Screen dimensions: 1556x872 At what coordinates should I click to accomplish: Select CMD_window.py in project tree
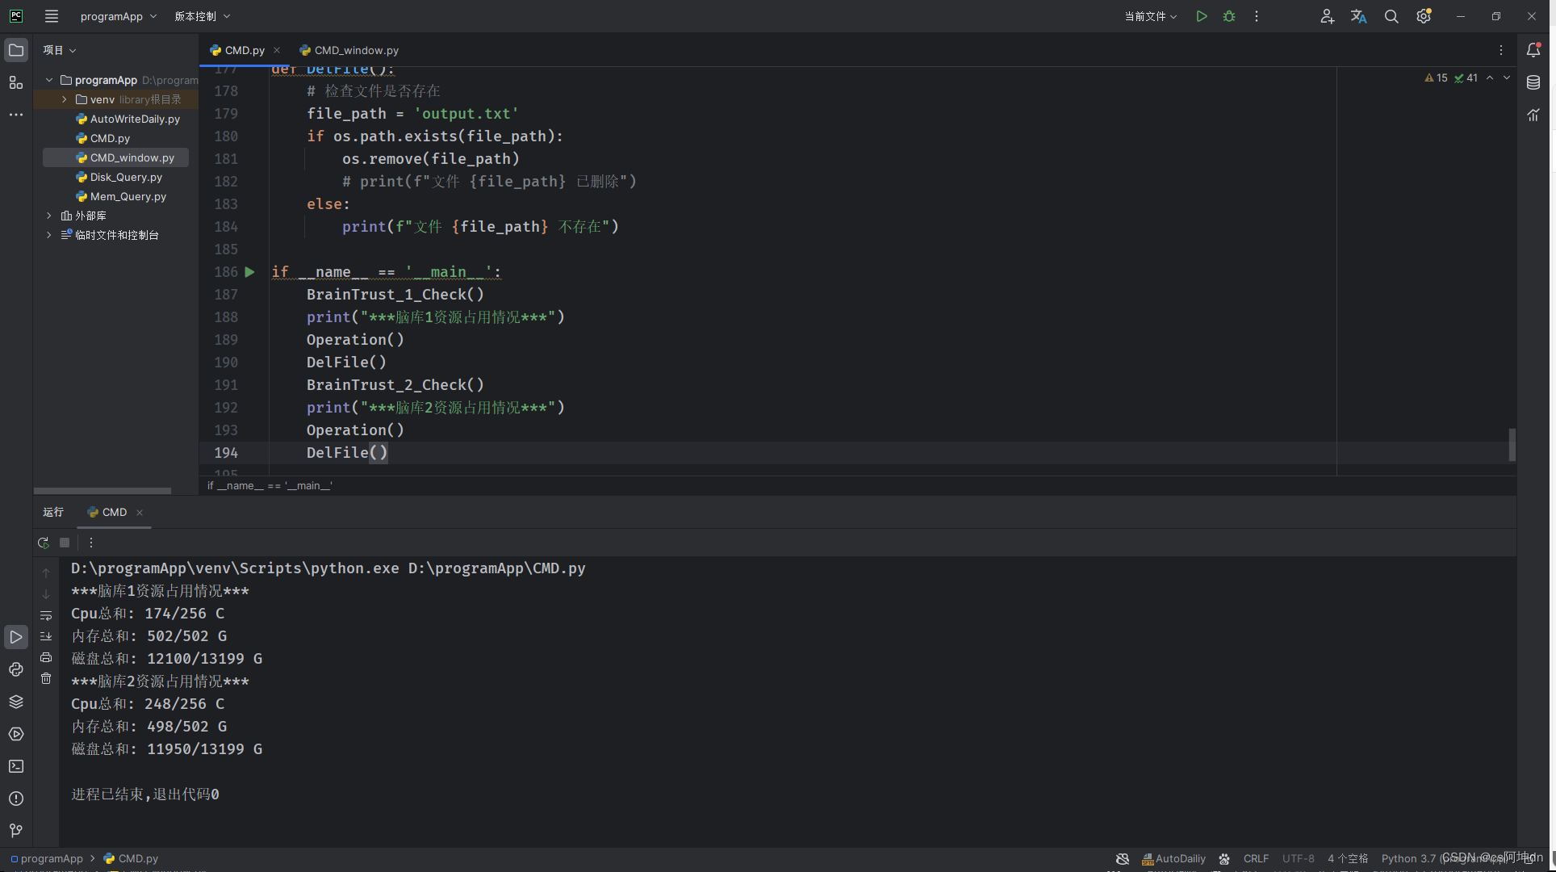coord(125,157)
